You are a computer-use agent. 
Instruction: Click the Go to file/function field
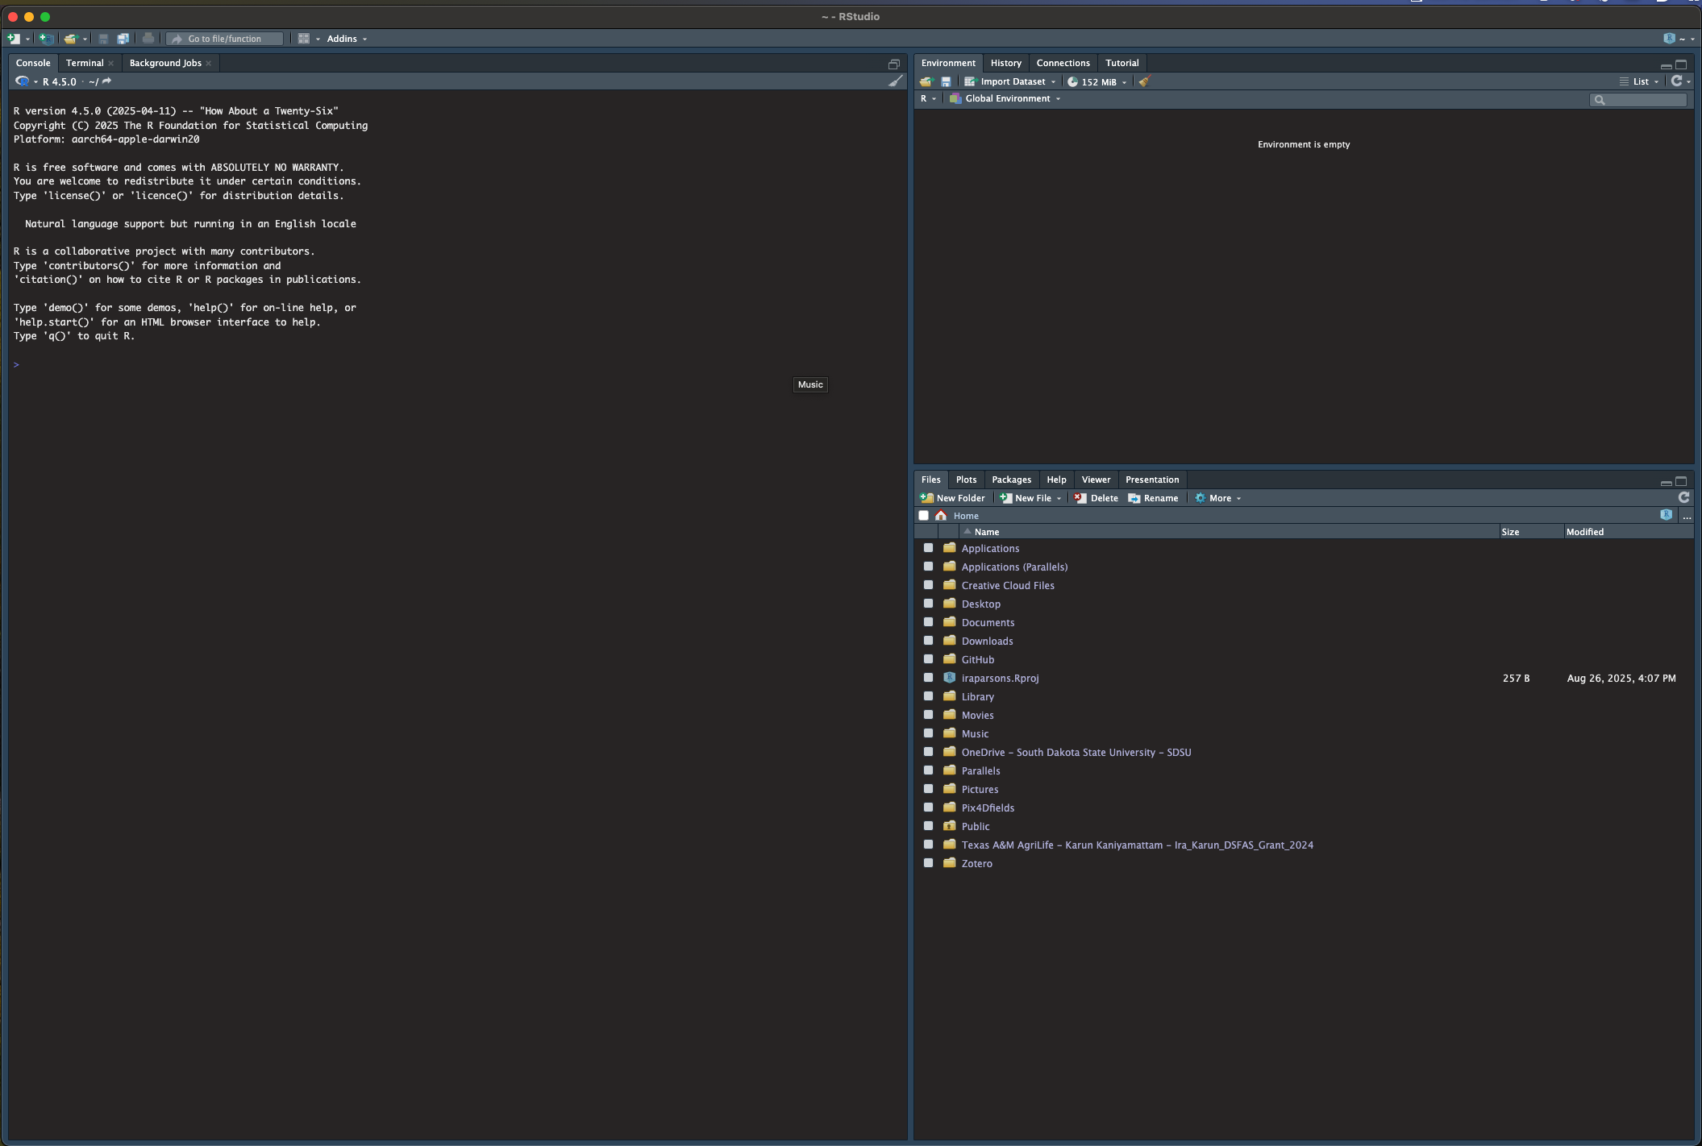[225, 39]
